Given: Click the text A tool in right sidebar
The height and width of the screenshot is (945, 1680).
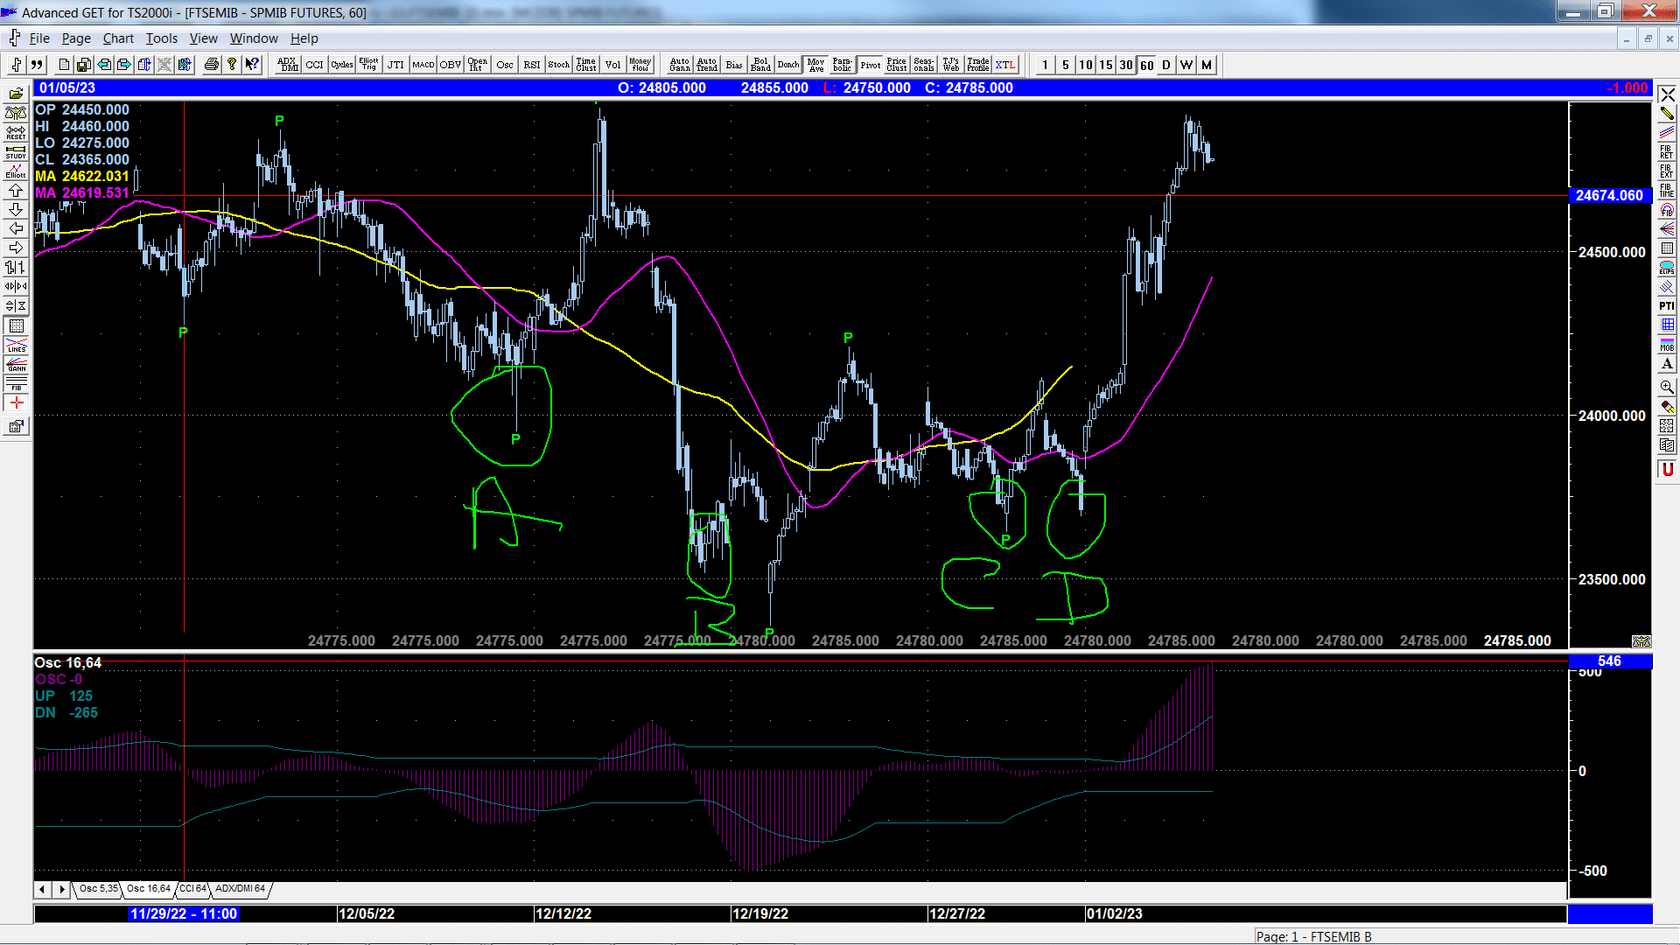Looking at the screenshot, I should click(1667, 364).
